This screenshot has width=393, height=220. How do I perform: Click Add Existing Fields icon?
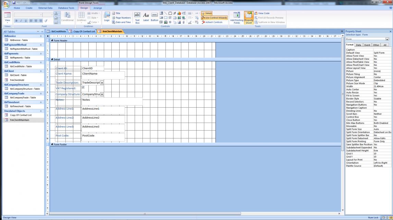pyautogui.click(x=237, y=18)
